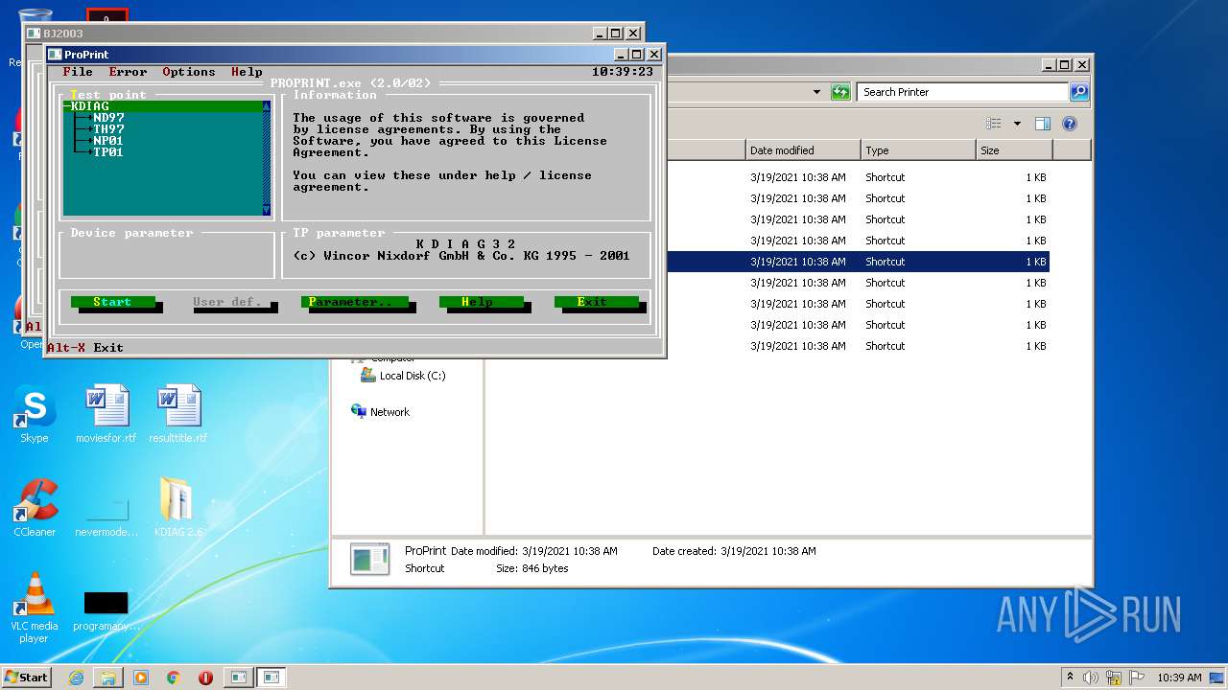Viewport: 1228px width, 690px height.
Task: Launch Chrome from the taskbar
Action: tap(173, 678)
